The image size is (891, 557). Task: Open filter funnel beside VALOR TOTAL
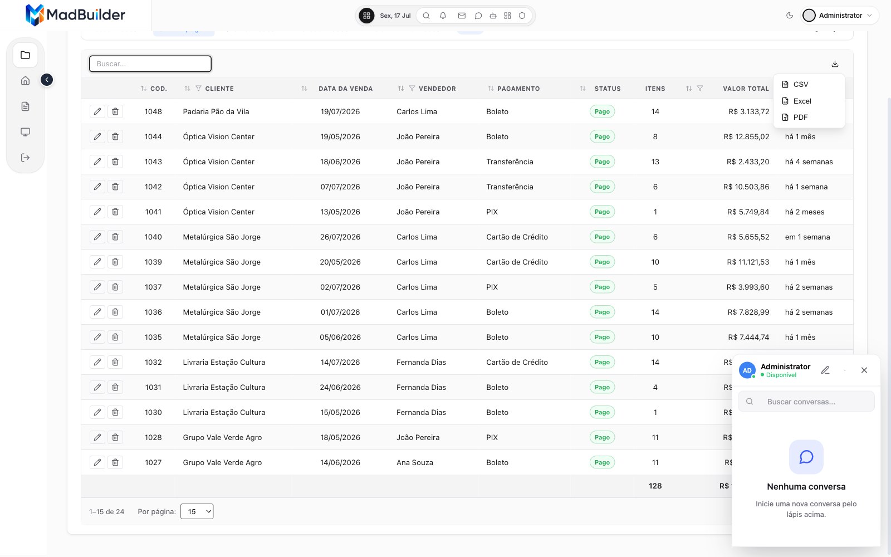(700, 89)
